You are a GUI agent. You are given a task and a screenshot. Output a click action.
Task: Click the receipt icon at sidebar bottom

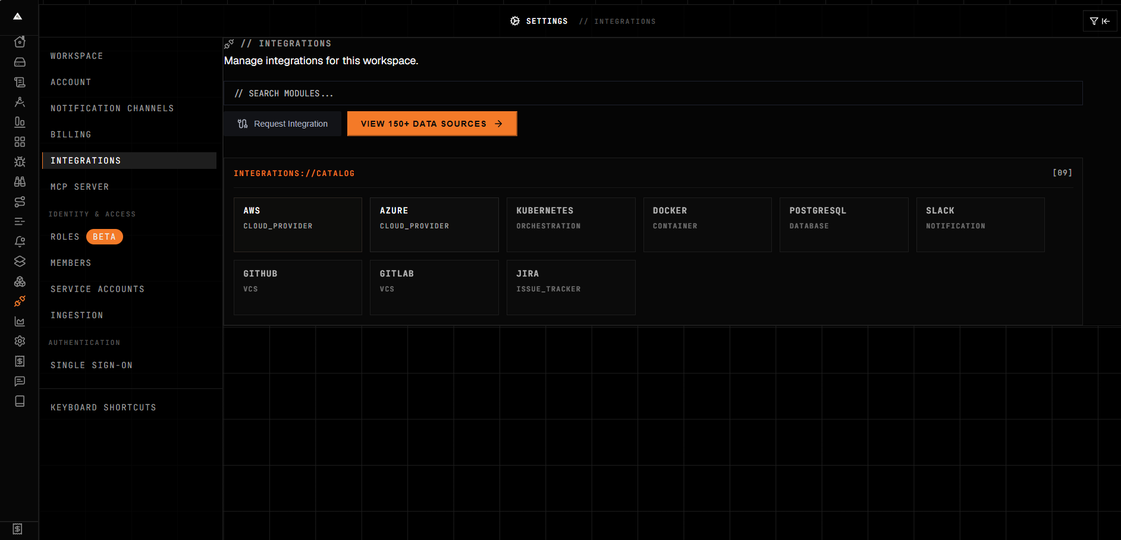point(17,529)
